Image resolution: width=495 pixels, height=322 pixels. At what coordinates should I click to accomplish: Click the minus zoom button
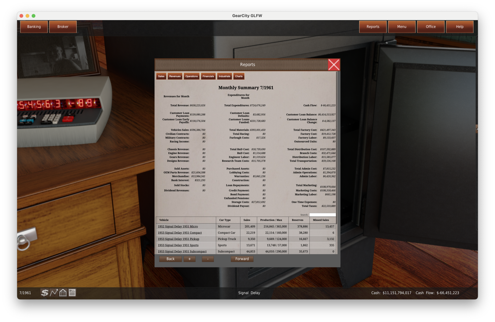[x=208, y=259]
